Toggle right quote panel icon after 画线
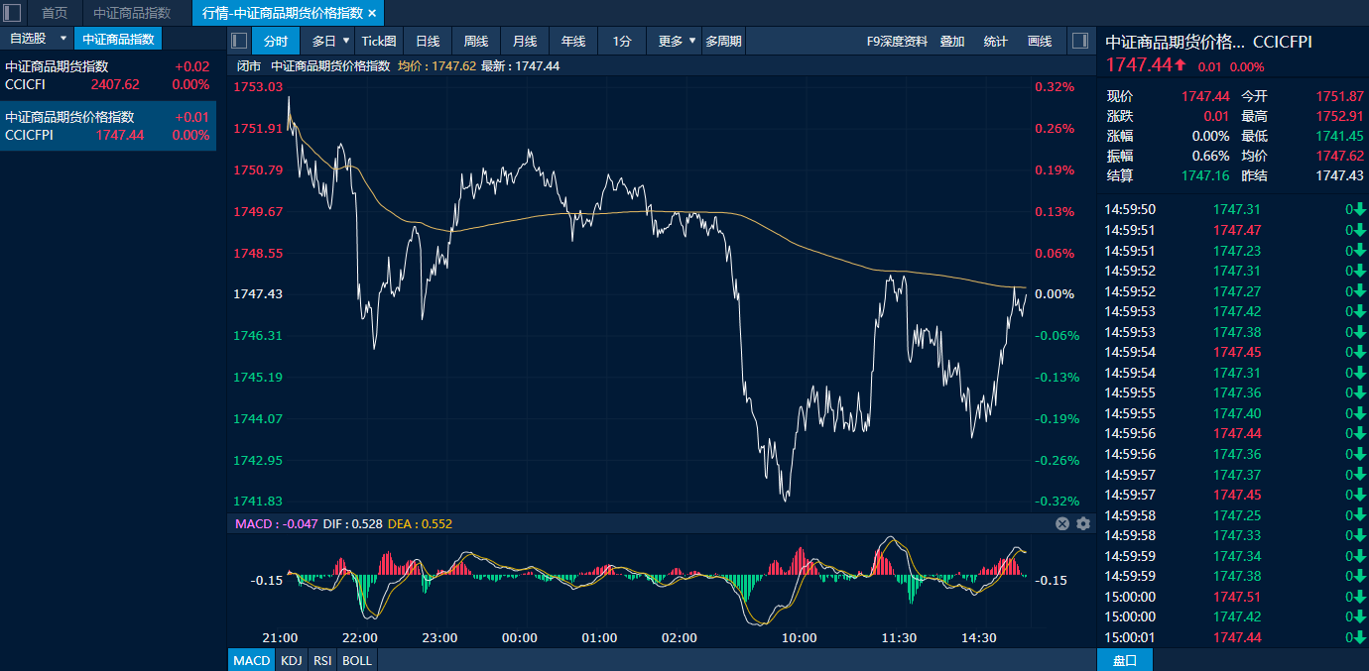The height and width of the screenshot is (671, 1369). (1079, 41)
